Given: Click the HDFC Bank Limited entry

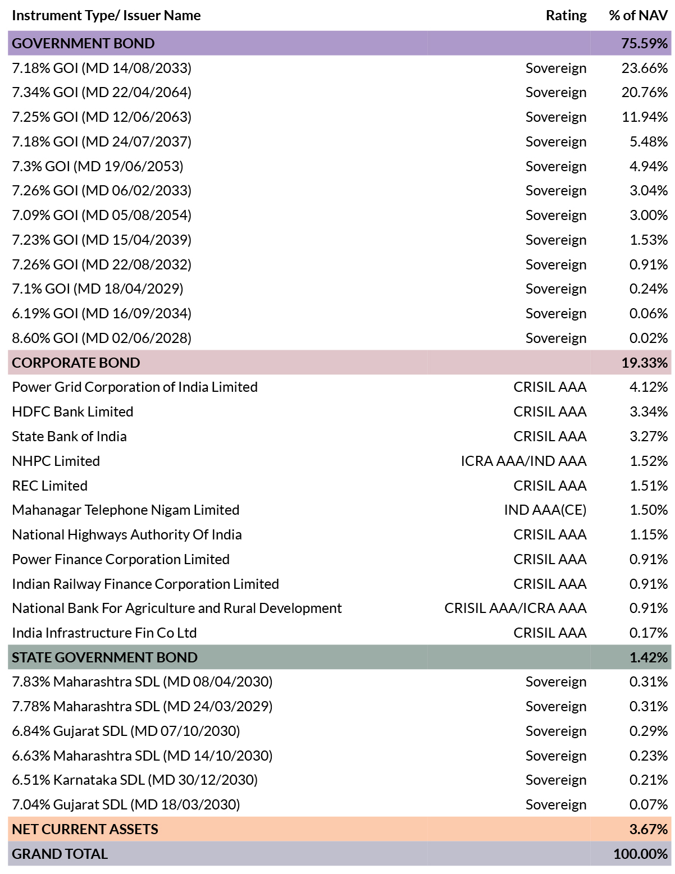Looking at the screenshot, I should (x=72, y=412).
